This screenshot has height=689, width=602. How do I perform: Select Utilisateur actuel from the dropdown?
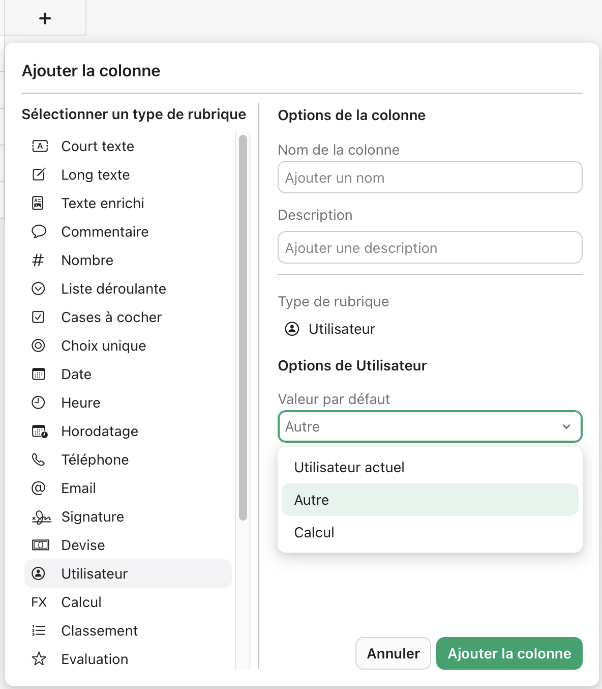tap(349, 467)
